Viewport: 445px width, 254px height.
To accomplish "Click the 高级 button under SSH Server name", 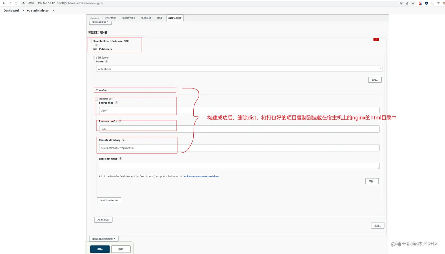I will click(x=375, y=80).
